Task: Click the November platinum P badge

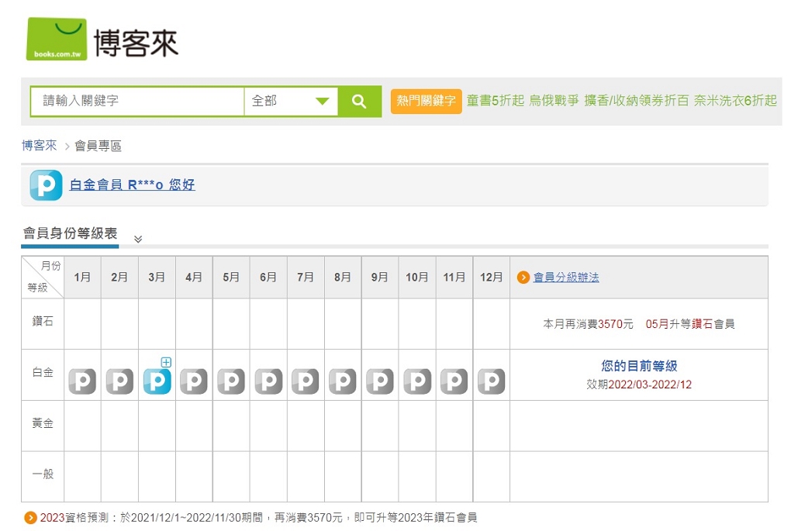Action: click(454, 381)
